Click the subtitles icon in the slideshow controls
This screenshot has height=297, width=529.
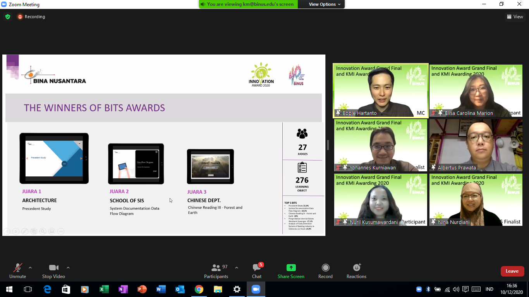click(52, 231)
